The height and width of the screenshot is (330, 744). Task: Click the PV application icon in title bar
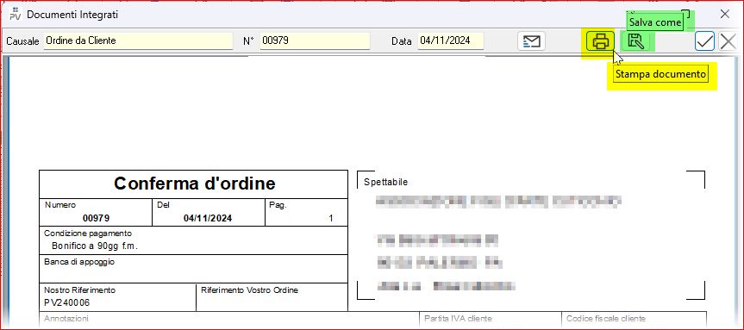coord(16,15)
